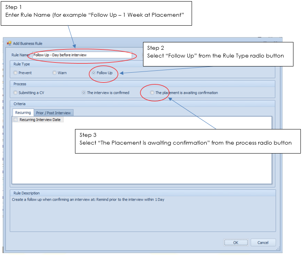
Task: Click the Step 3 instruction callout box
Action: [187, 141]
